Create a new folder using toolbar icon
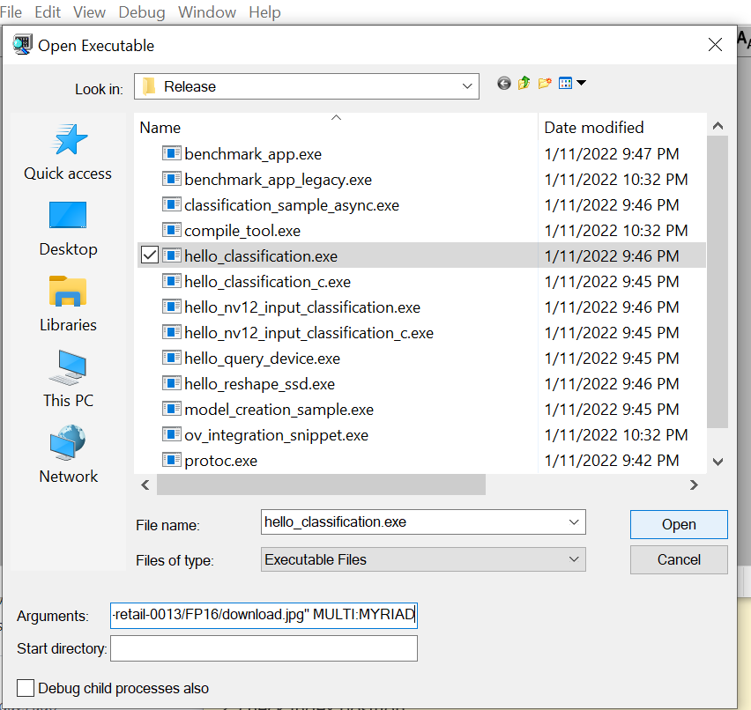 click(545, 83)
